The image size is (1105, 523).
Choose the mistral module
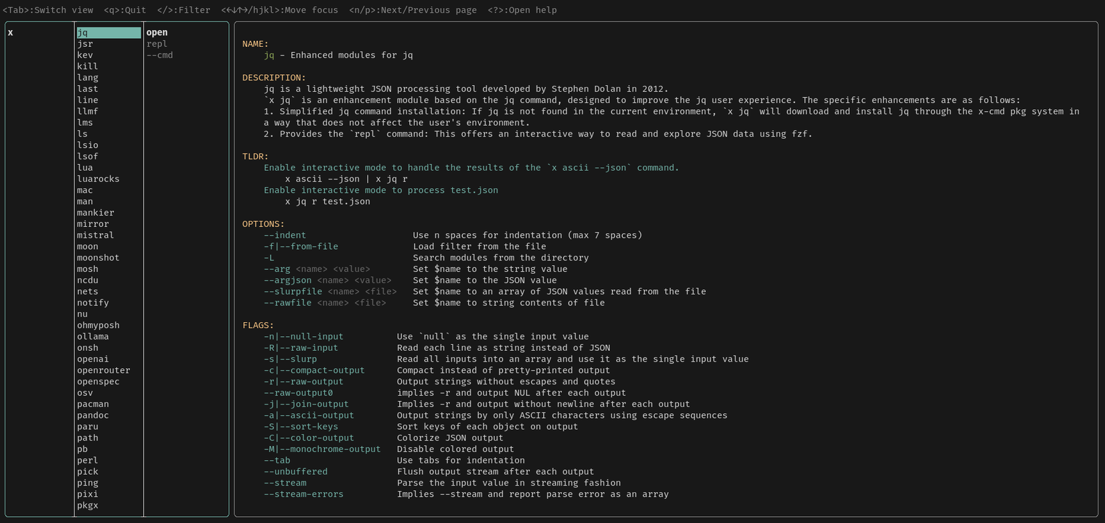click(x=95, y=236)
